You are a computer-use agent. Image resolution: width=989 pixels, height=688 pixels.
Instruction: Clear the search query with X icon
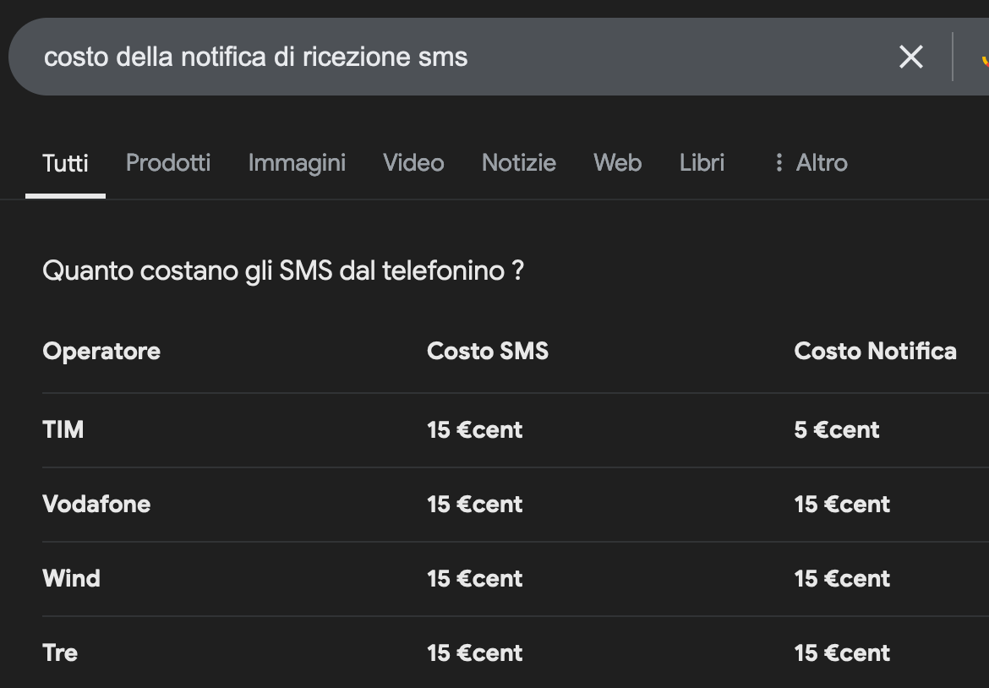910,57
